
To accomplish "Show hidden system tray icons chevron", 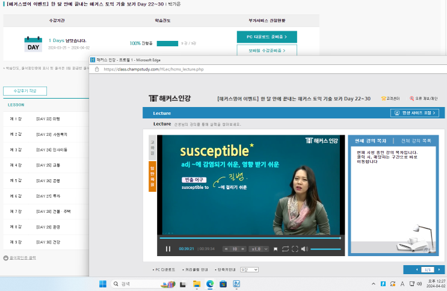I will coord(373,284).
